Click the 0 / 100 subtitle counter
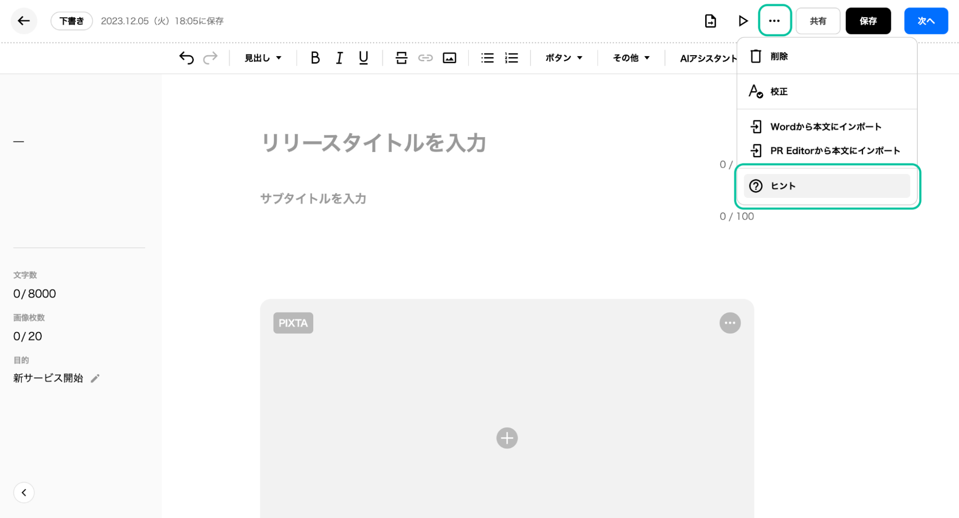The height and width of the screenshot is (518, 959). pos(736,217)
